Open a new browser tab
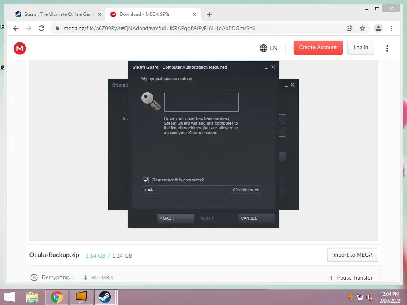The width and height of the screenshot is (407, 305). [x=209, y=14]
